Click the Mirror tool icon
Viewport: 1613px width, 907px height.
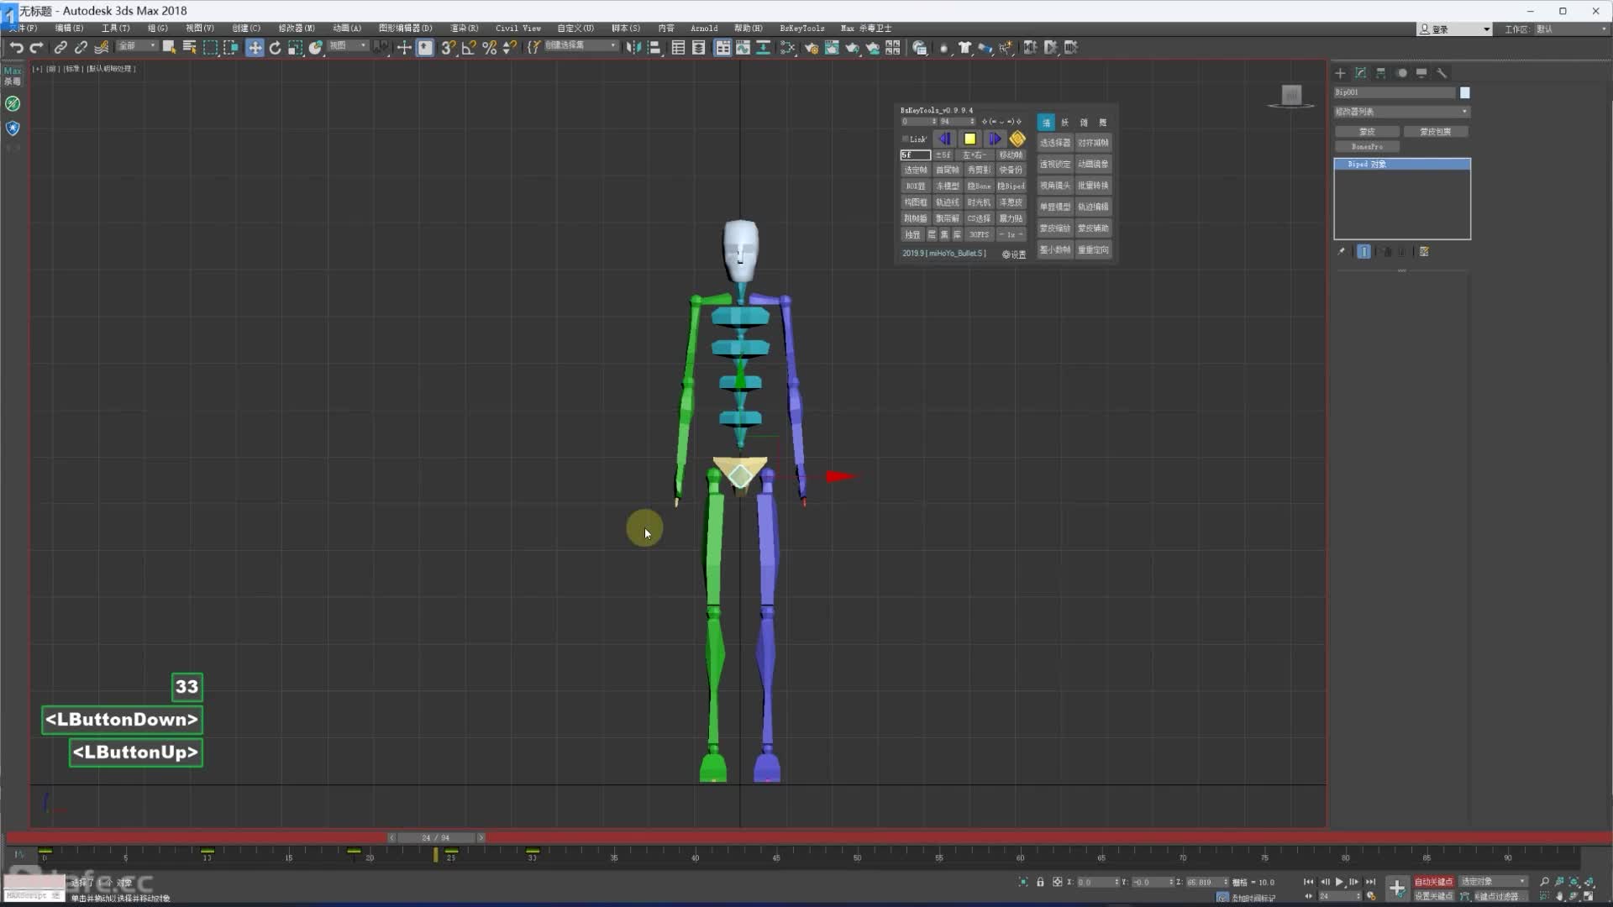(x=633, y=48)
